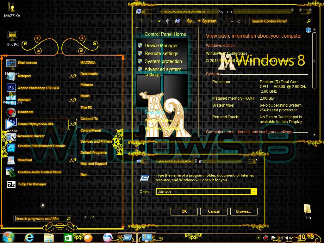324x243 pixels.
Task: Open Devices and Printers
Action: click(x=96, y=141)
